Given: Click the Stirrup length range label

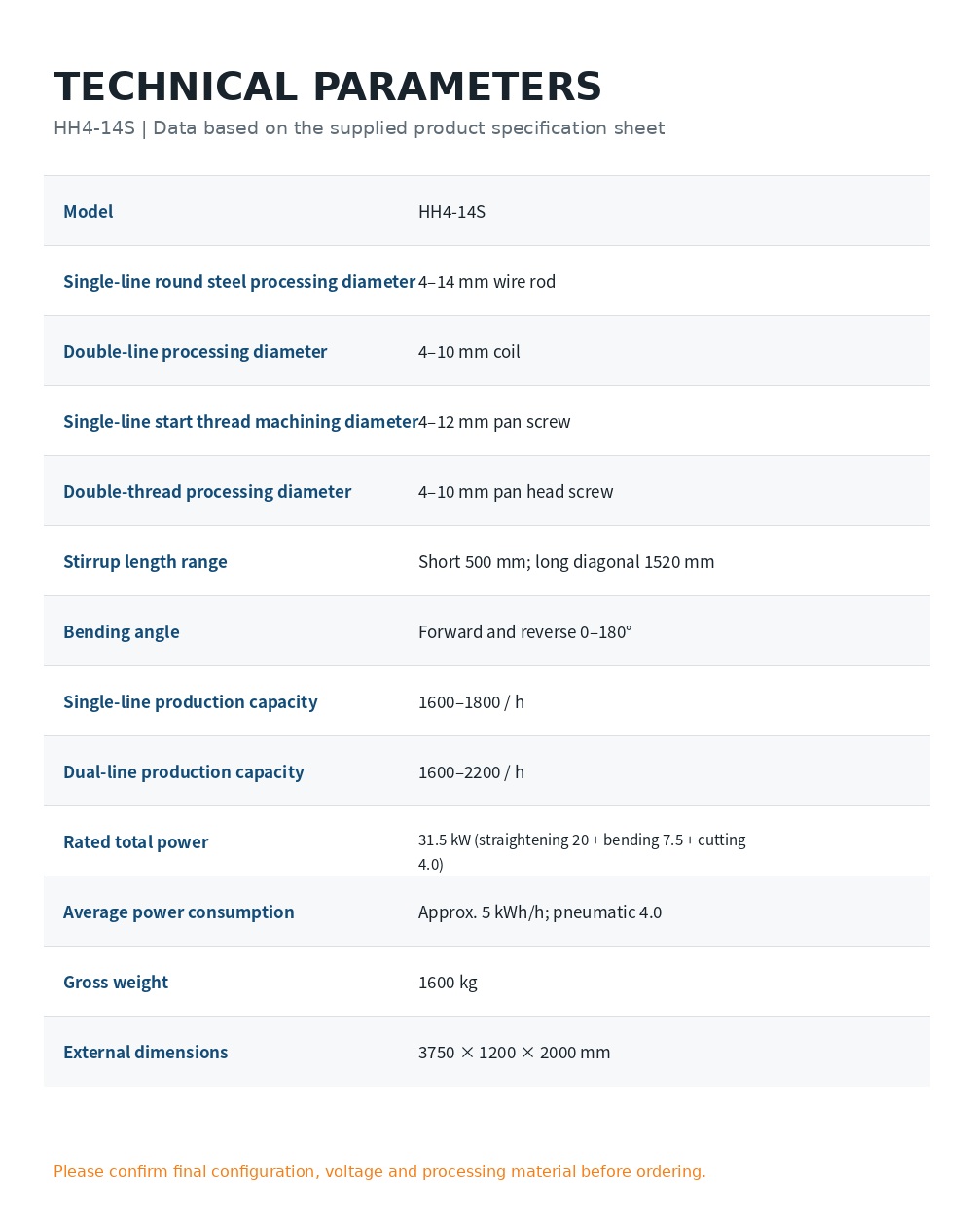Looking at the screenshot, I should click(x=145, y=561).
